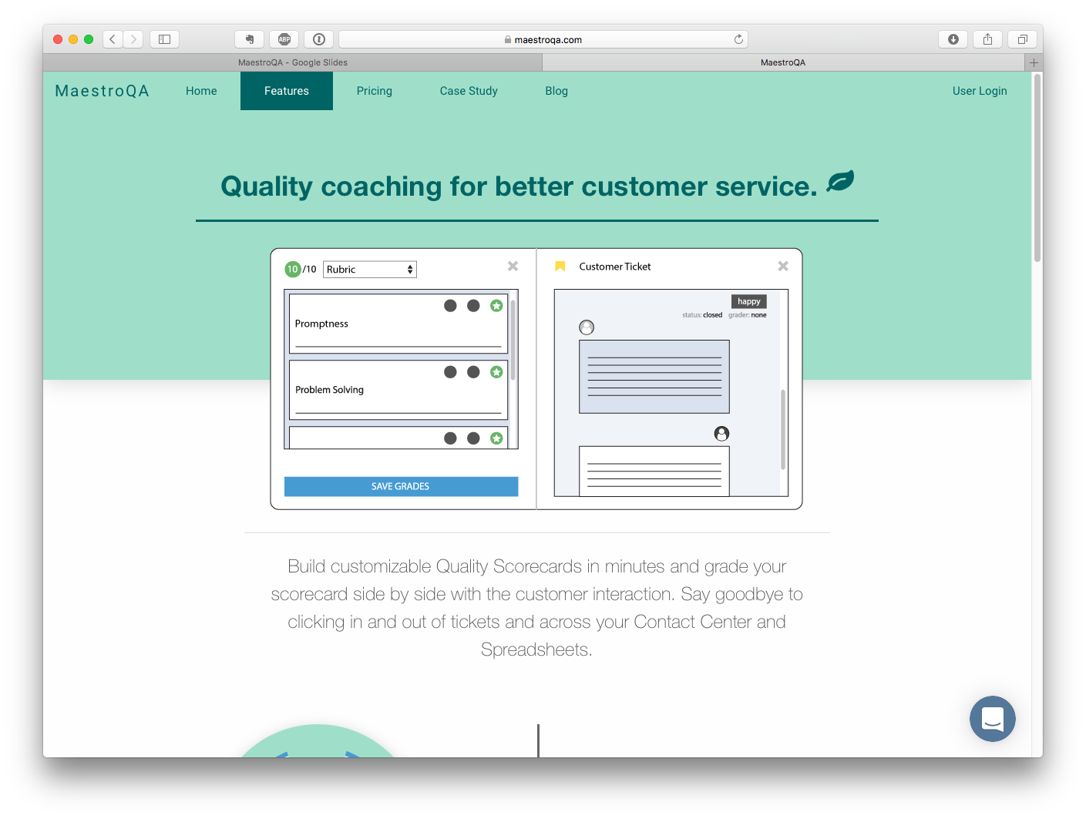Screen dimensions: 1086x819
Task: Toggle the Safari sidebar button
Action: pos(164,39)
